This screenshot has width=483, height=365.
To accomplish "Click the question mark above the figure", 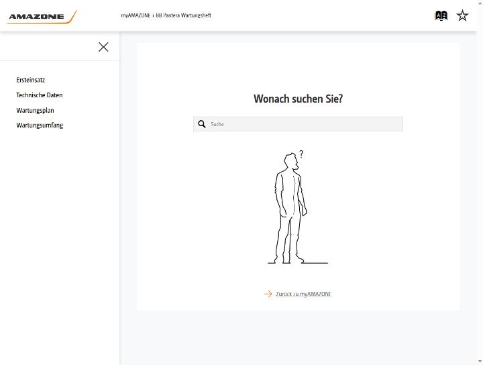I will click(x=301, y=154).
